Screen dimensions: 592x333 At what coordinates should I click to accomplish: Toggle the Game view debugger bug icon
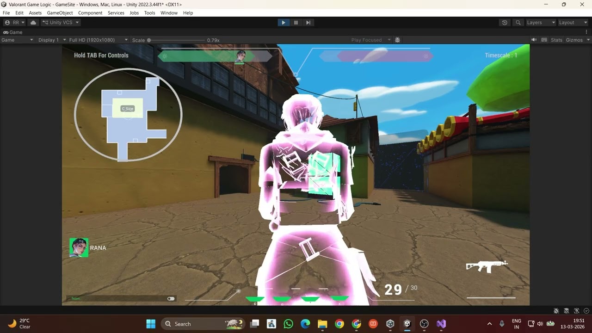[x=397, y=40]
